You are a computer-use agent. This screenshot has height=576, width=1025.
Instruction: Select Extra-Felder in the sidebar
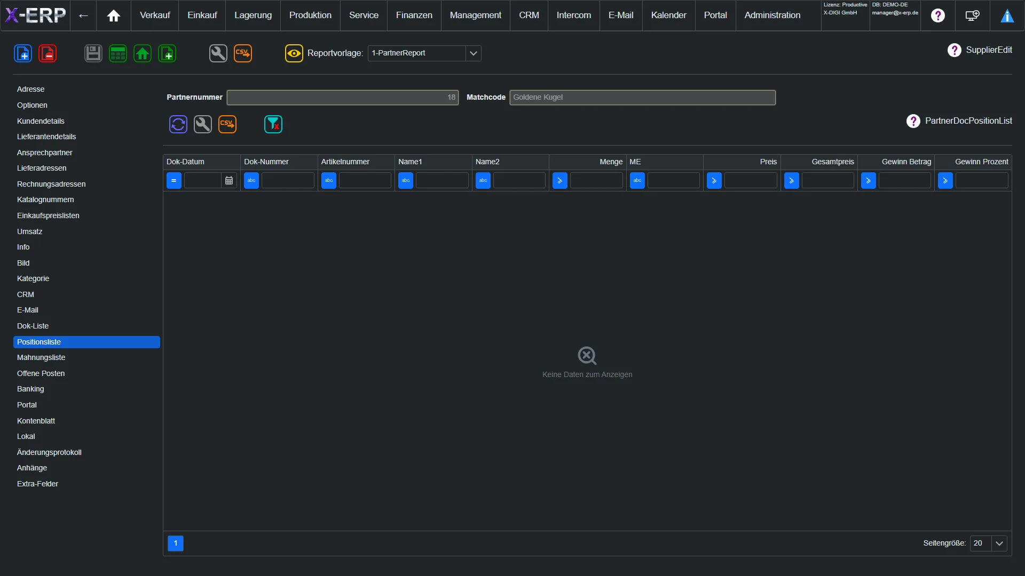coord(86,484)
